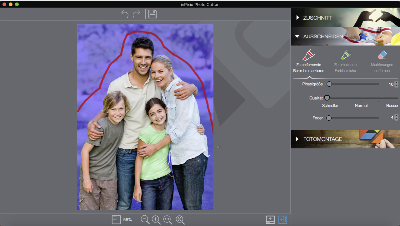
Task: Collapse the AUSSCHNEIDEN section
Action: click(x=345, y=36)
